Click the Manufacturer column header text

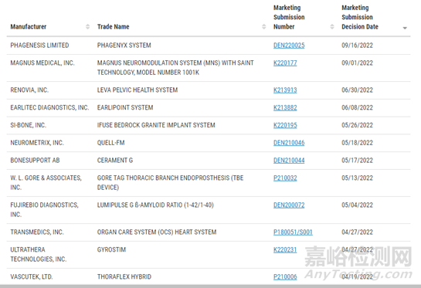tap(28, 26)
